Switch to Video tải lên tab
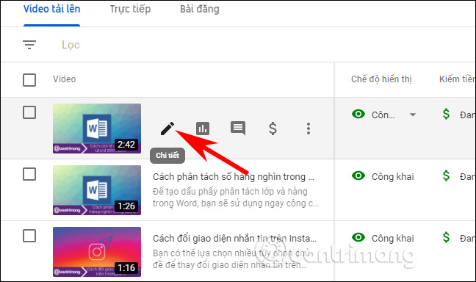 pos(52,9)
